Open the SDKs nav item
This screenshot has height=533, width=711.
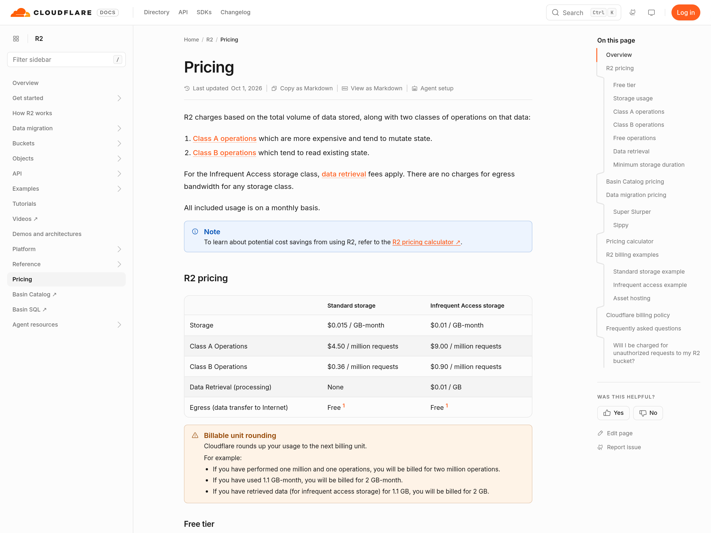tap(204, 12)
